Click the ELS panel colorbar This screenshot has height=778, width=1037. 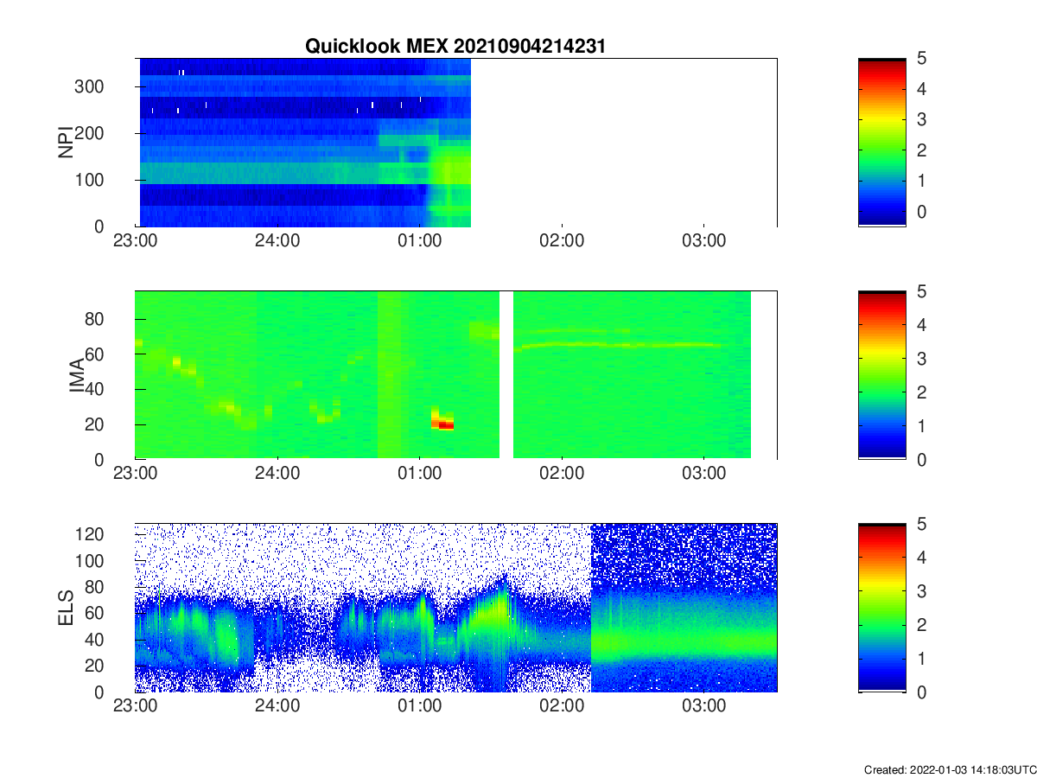[882, 608]
